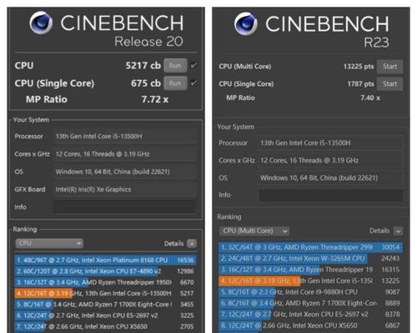The image size is (417, 333).
Task: Select the Intel Xeon W-3265M row scoring 24243
Action: [x=311, y=259]
